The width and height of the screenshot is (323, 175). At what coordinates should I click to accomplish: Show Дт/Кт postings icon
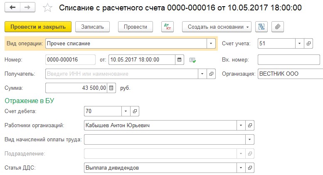pos(168,27)
